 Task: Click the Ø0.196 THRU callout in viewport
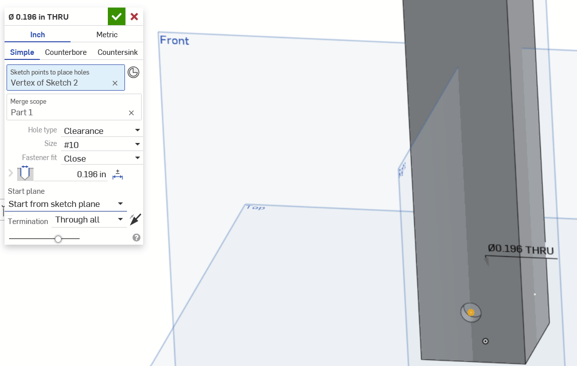coord(521,250)
